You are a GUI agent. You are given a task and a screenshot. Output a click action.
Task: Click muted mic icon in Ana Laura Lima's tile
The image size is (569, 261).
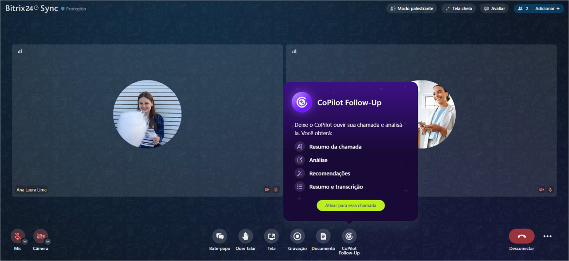[x=276, y=190]
